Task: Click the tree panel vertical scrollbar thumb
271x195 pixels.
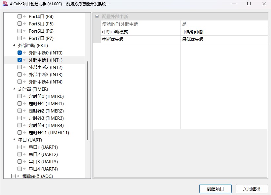Action: 88,101
